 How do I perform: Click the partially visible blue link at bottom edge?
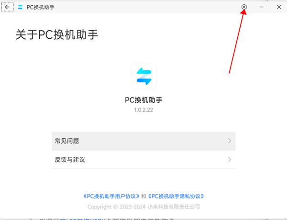(x=82, y=219)
